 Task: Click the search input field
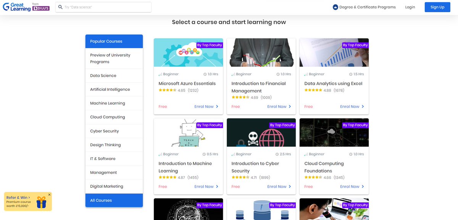103,7
